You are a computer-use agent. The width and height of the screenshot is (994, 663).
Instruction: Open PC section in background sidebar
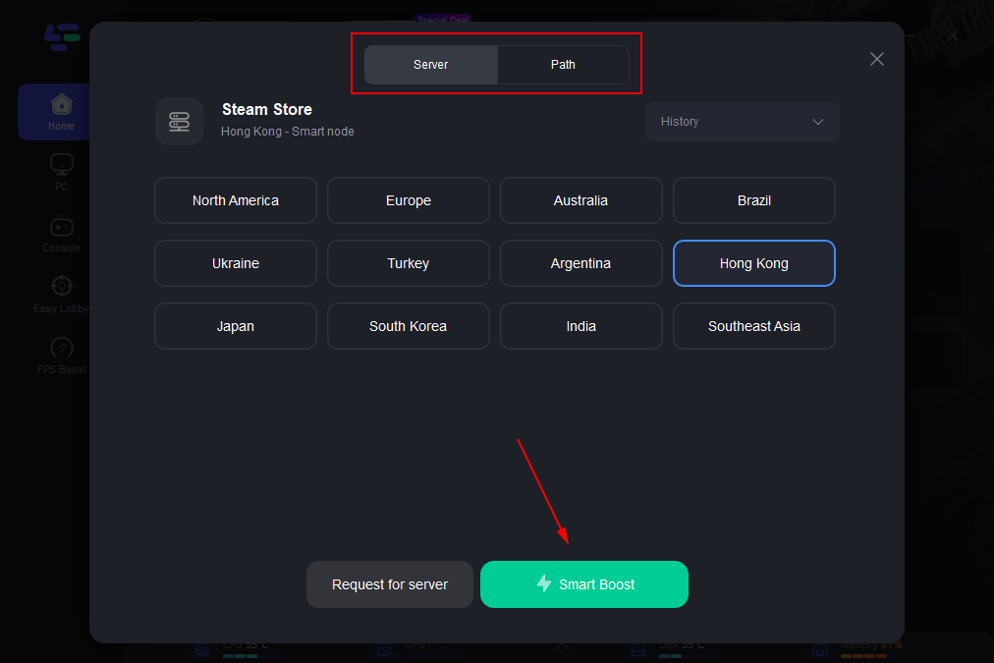pyautogui.click(x=61, y=173)
